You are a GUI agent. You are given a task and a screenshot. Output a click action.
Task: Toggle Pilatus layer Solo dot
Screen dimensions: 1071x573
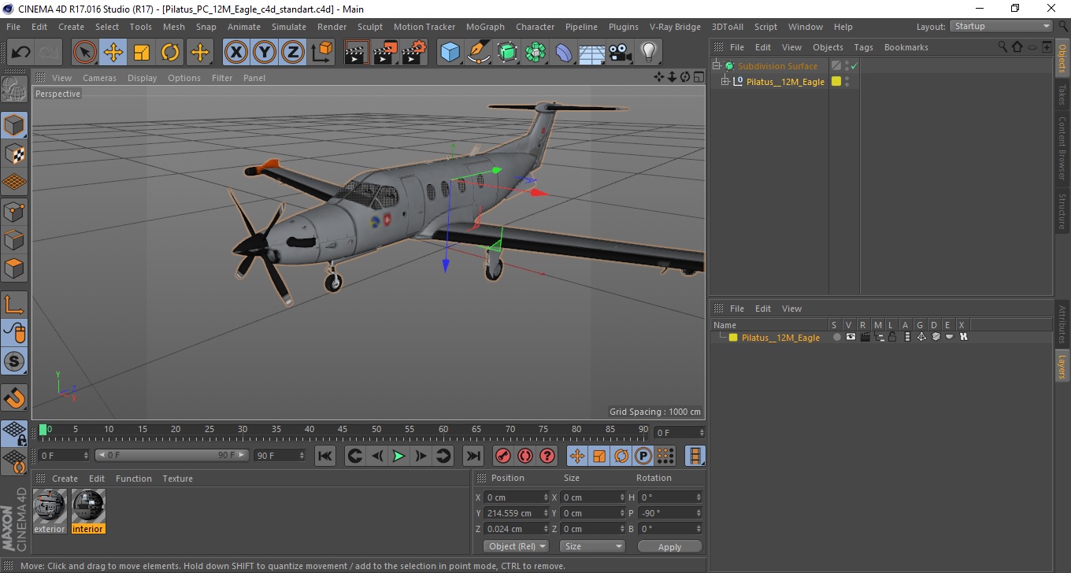point(836,337)
